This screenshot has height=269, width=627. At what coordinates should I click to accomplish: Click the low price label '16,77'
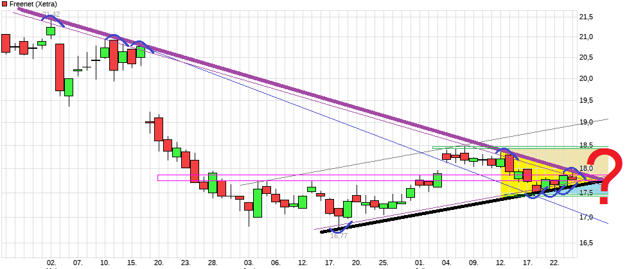coord(339,236)
